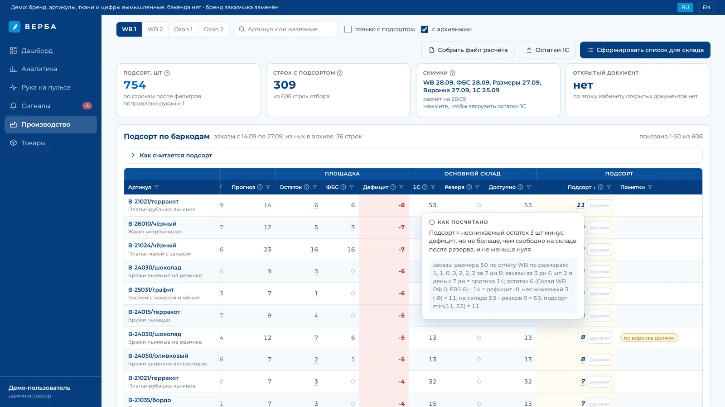Click the Остатки 1С upload button
Image resolution: width=725 pixels, height=407 pixels.
tap(547, 50)
